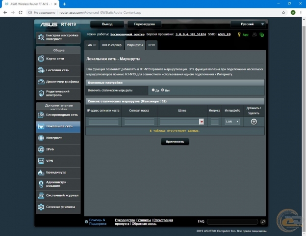Image resolution: width=306 pixels, height=236 pixels.
Task: Click the network mask input field
Action: click(139, 122)
